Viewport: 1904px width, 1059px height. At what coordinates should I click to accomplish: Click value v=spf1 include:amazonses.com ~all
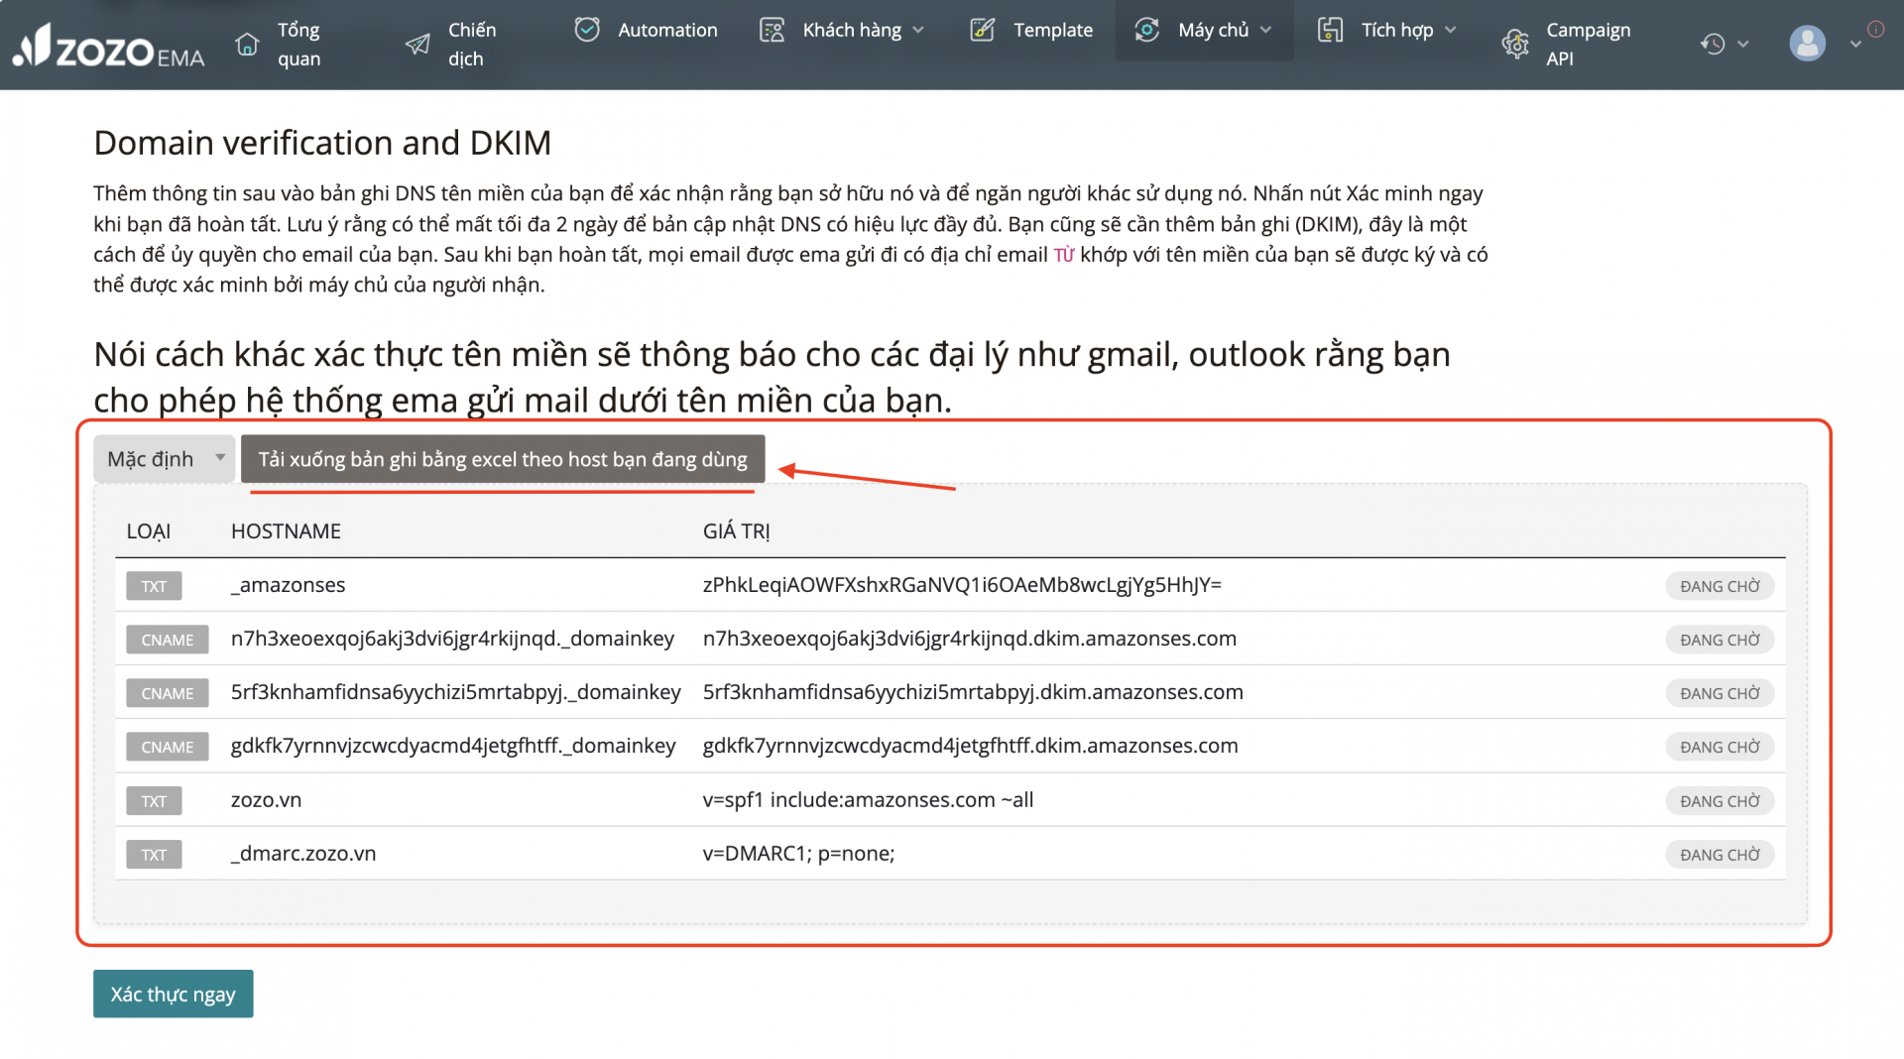tap(868, 800)
